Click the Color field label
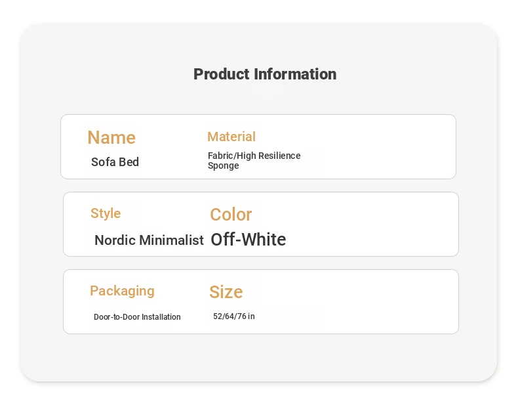The height and width of the screenshot is (411, 518). tap(231, 215)
